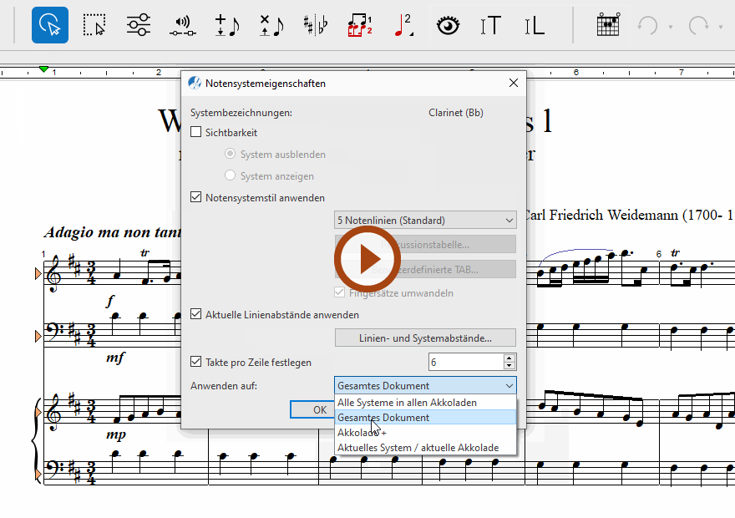This screenshot has height=518, width=735.
Task: Select Aktuelles System / aktuelle Akkolade option
Action: coord(418,448)
